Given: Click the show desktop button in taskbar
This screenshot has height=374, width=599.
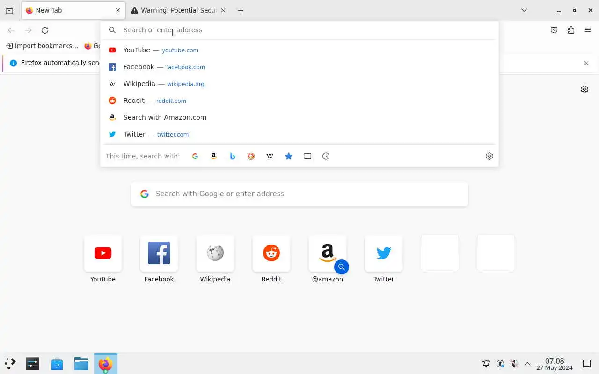Looking at the screenshot, I should 587,364.
